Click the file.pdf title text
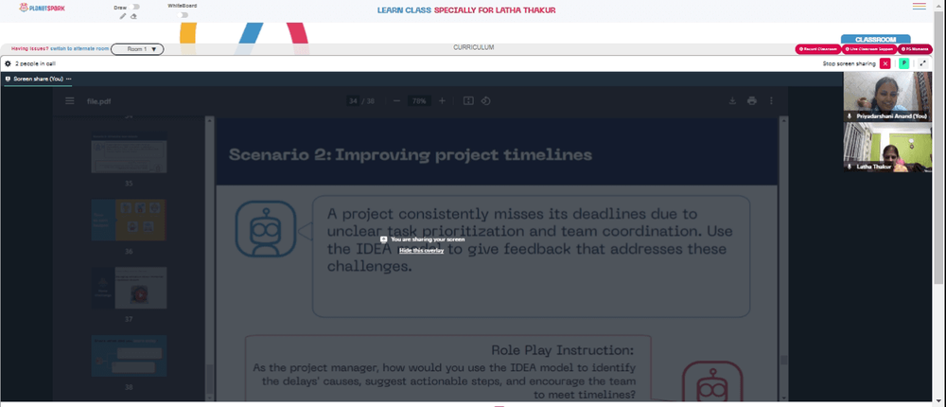This screenshot has width=946, height=407. click(x=99, y=101)
